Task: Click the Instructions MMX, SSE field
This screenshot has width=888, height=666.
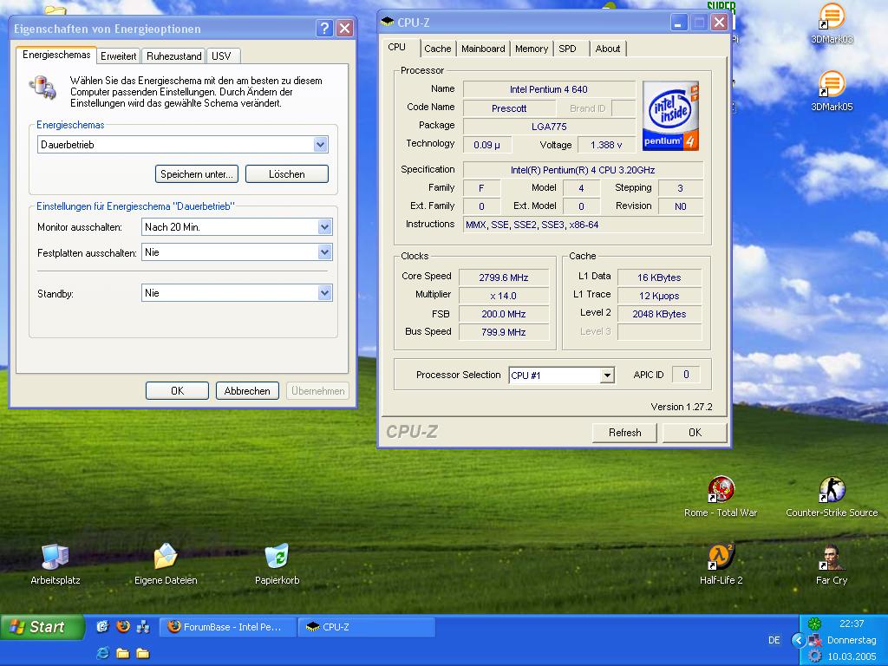Action: tap(583, 225)
